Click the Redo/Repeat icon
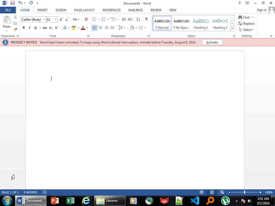Screen dimensions: 275x206 click(31, 3)
